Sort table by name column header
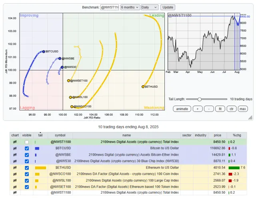This screenshot has width=256, height=198. pos(126,135)
